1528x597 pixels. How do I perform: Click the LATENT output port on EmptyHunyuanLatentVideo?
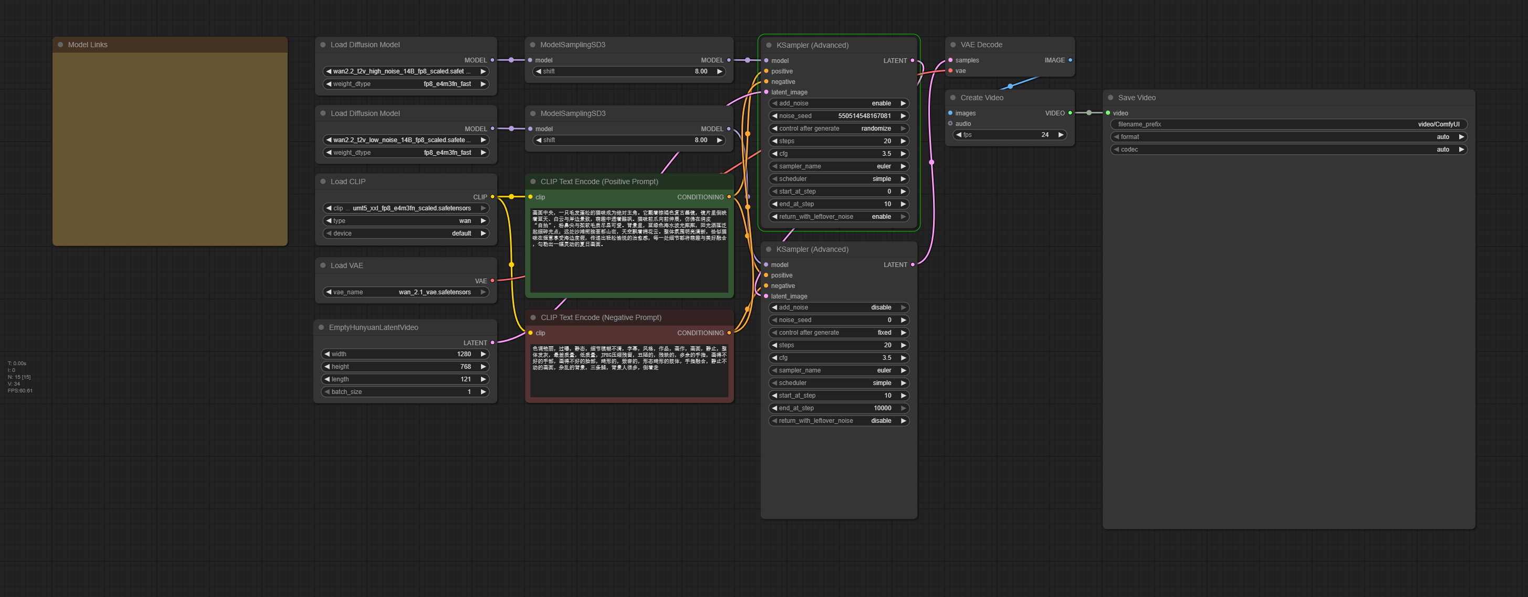[493, 343]
